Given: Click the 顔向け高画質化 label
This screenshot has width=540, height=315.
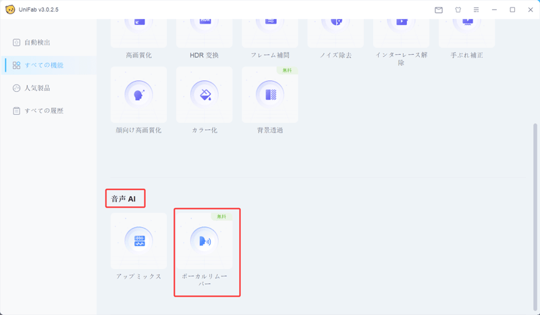Looking at the screenshot, I should click(138, 130).
